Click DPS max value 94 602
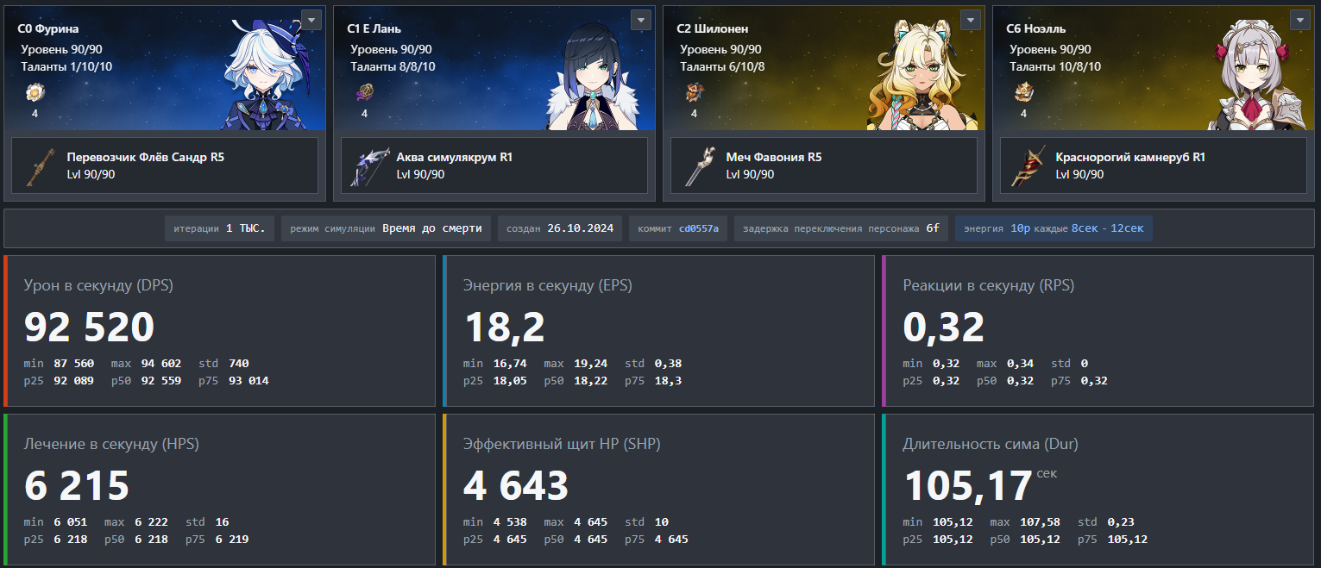Image resolution: width=1321 pixels, height=568 pixels. pos(160,364)
